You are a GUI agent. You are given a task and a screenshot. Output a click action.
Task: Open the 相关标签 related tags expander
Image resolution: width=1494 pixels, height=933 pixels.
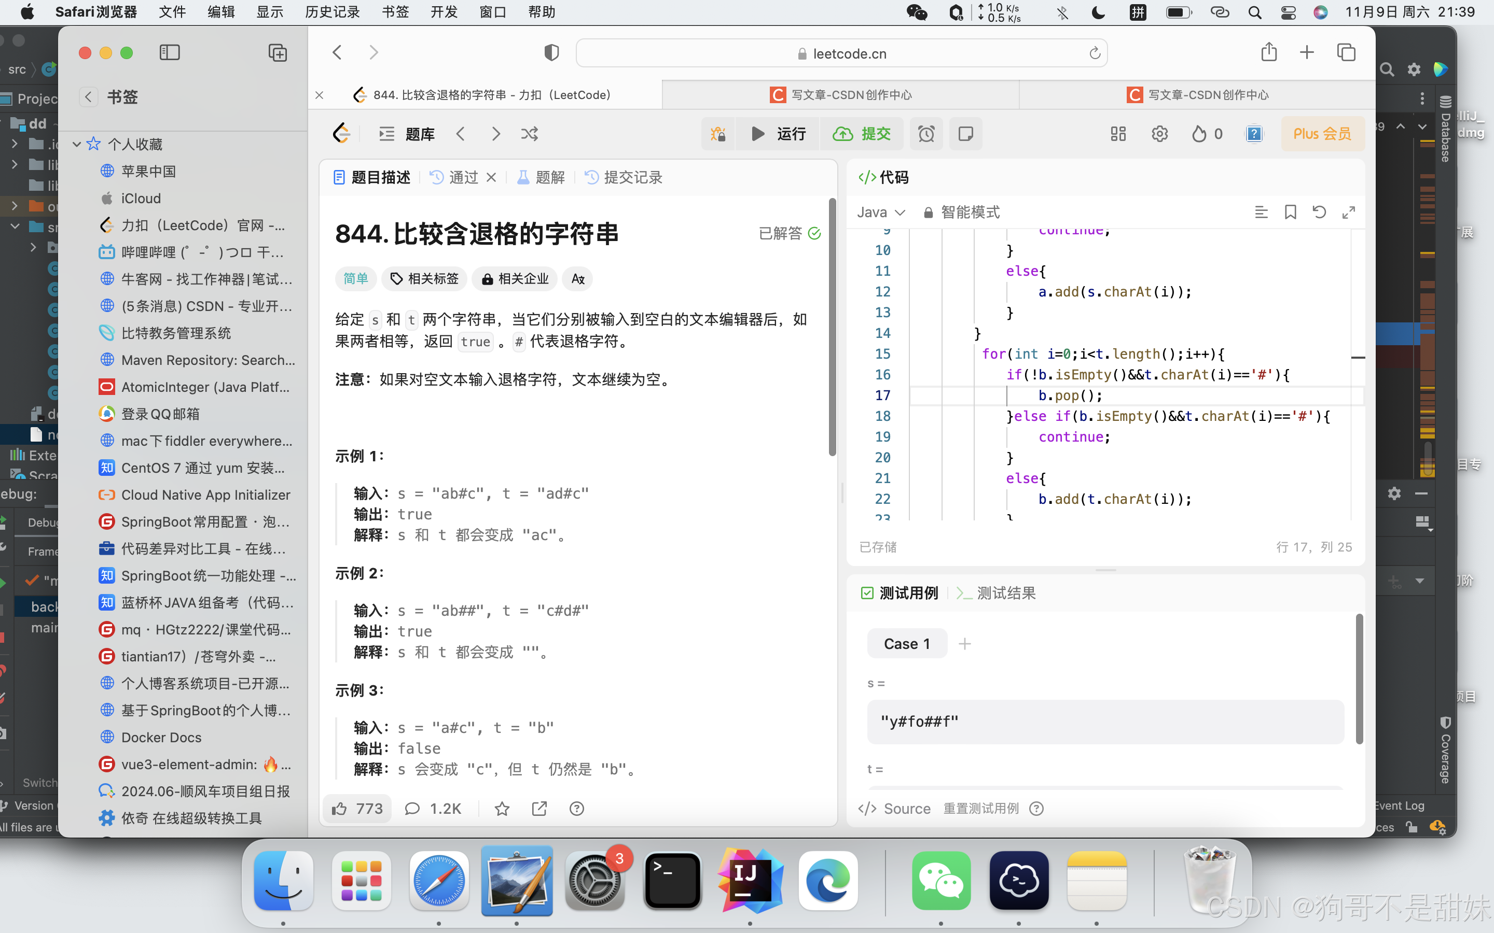pos(424,279)
